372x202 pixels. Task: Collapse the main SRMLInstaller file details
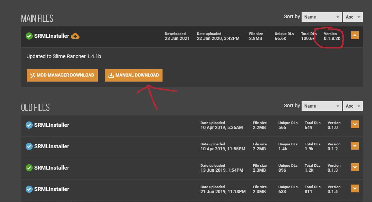[x=355, y=35]
